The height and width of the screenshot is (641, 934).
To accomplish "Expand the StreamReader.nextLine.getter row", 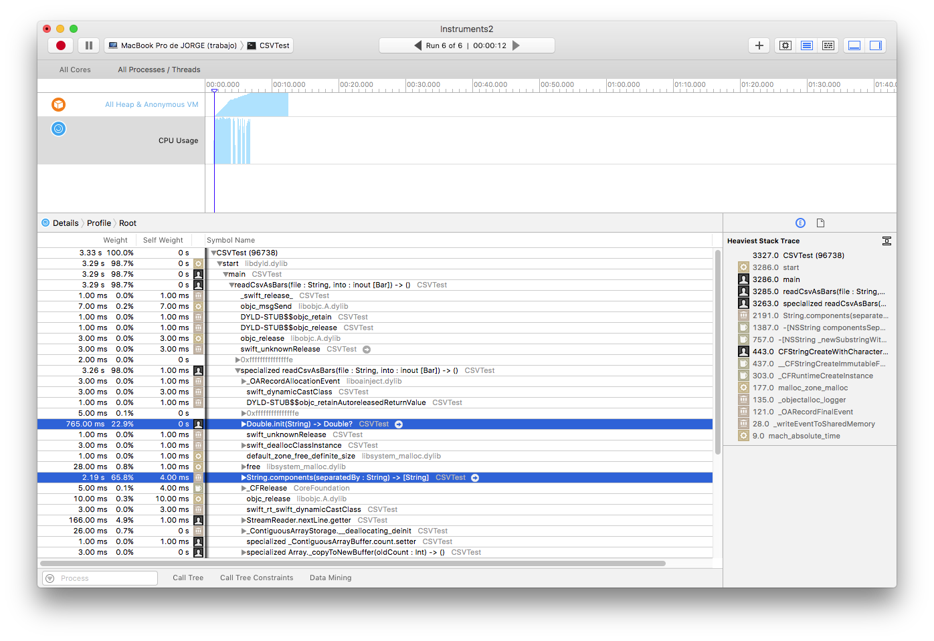I will coord(244,520).
